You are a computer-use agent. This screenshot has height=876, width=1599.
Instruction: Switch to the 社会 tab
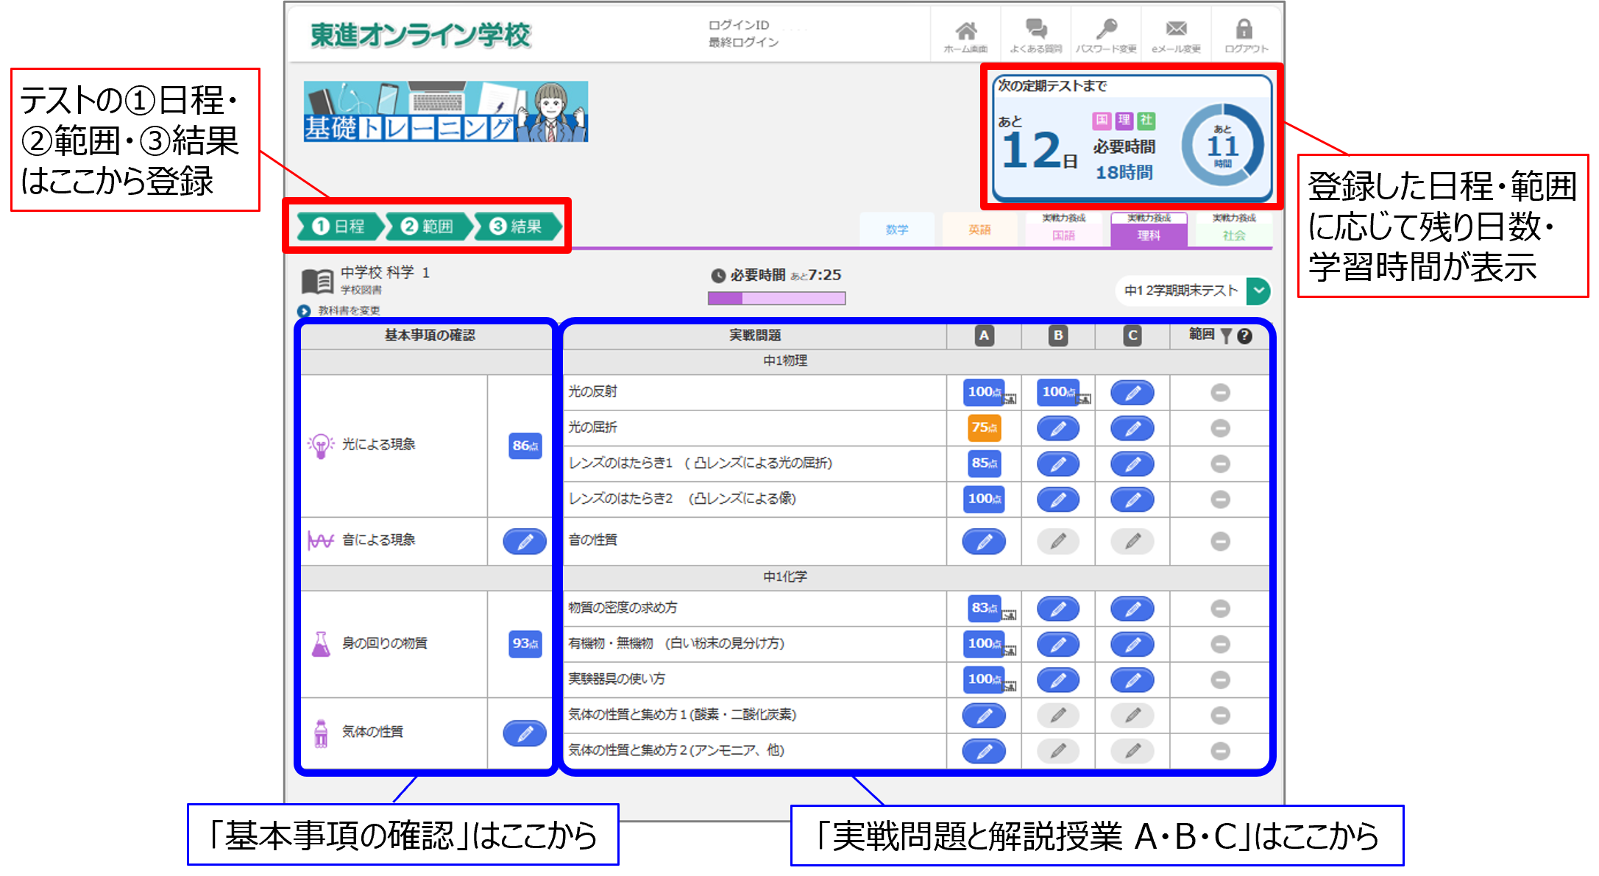pyautogui.click(x=1234, y=229)
